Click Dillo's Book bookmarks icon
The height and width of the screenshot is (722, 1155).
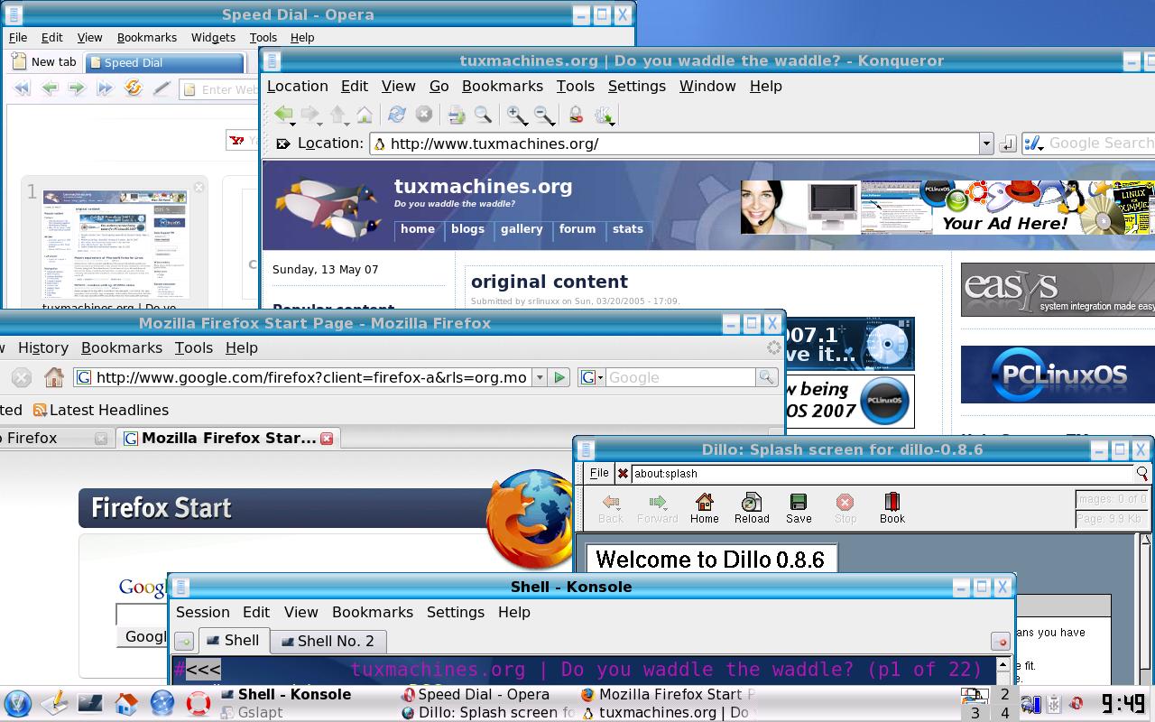coord(892,508)
